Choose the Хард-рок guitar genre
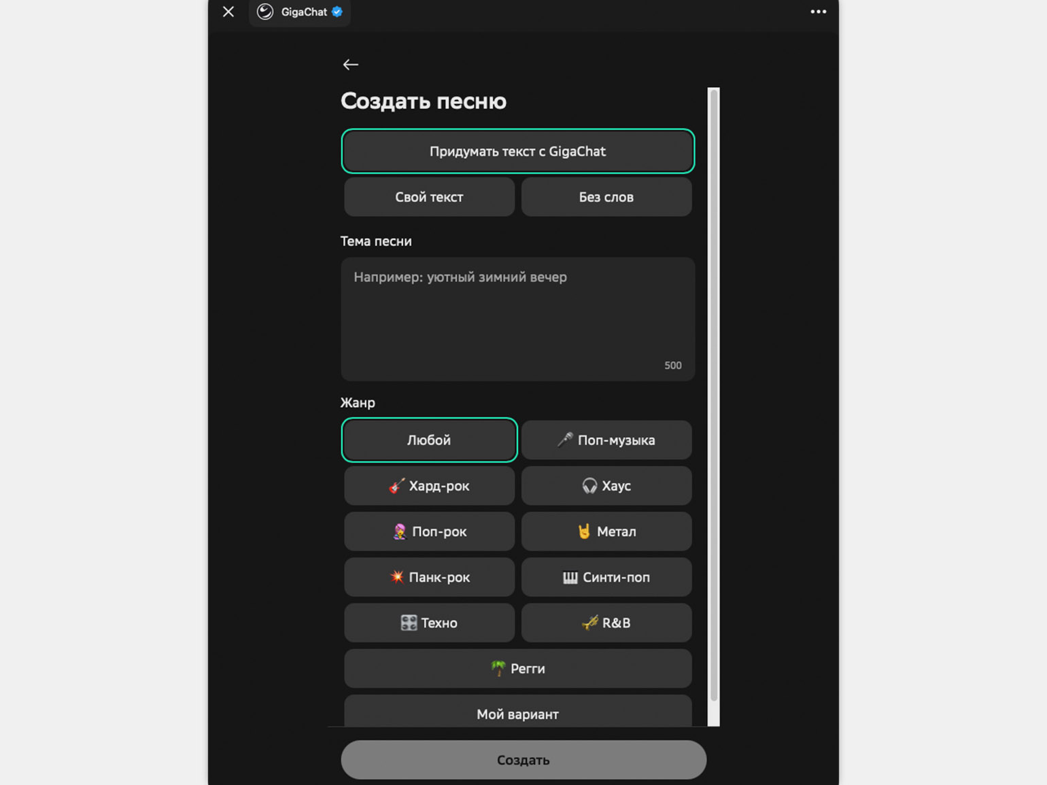The width and height of the screenshot is (1047, 785). [x=429, y=486]
